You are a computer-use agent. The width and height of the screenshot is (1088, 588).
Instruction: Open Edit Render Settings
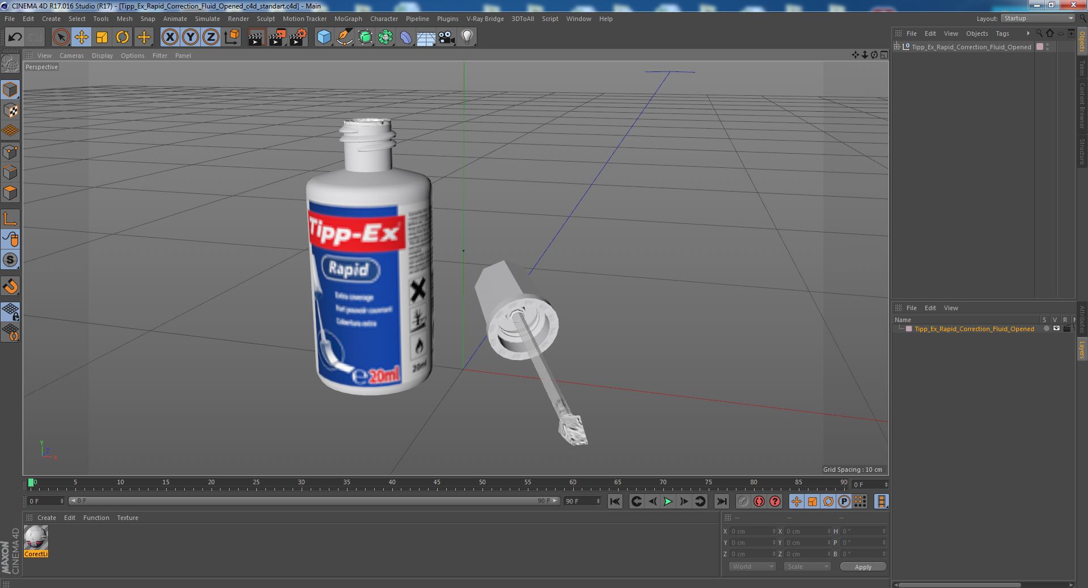(x=298, y=37)
